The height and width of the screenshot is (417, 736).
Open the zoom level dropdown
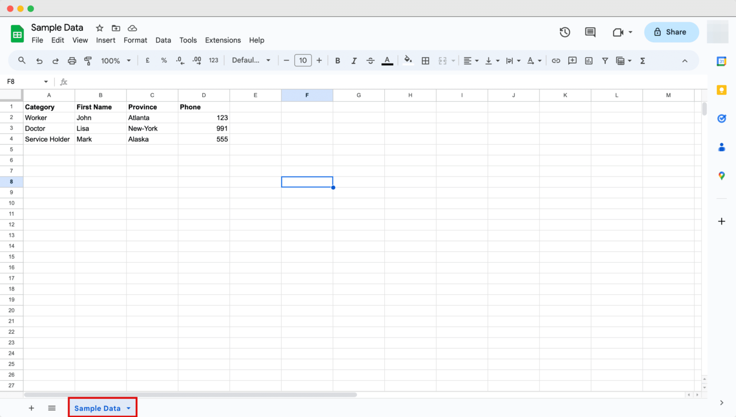point(115,60)
